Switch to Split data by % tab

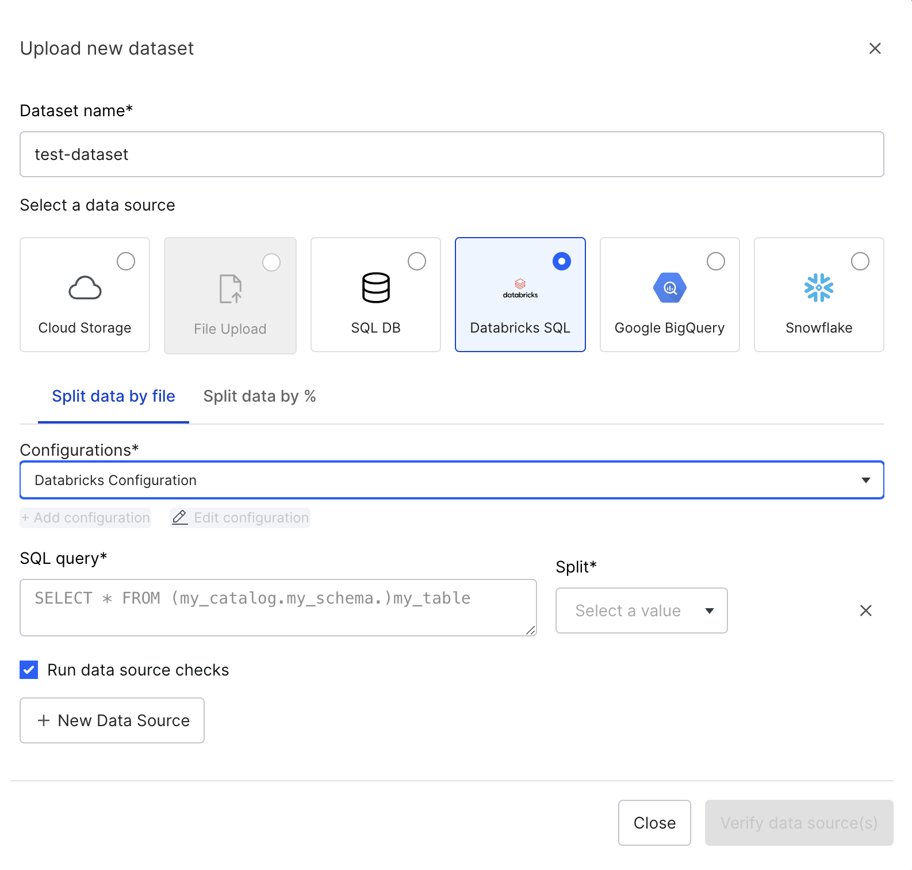pyautogui.click(x=259, y=396)
